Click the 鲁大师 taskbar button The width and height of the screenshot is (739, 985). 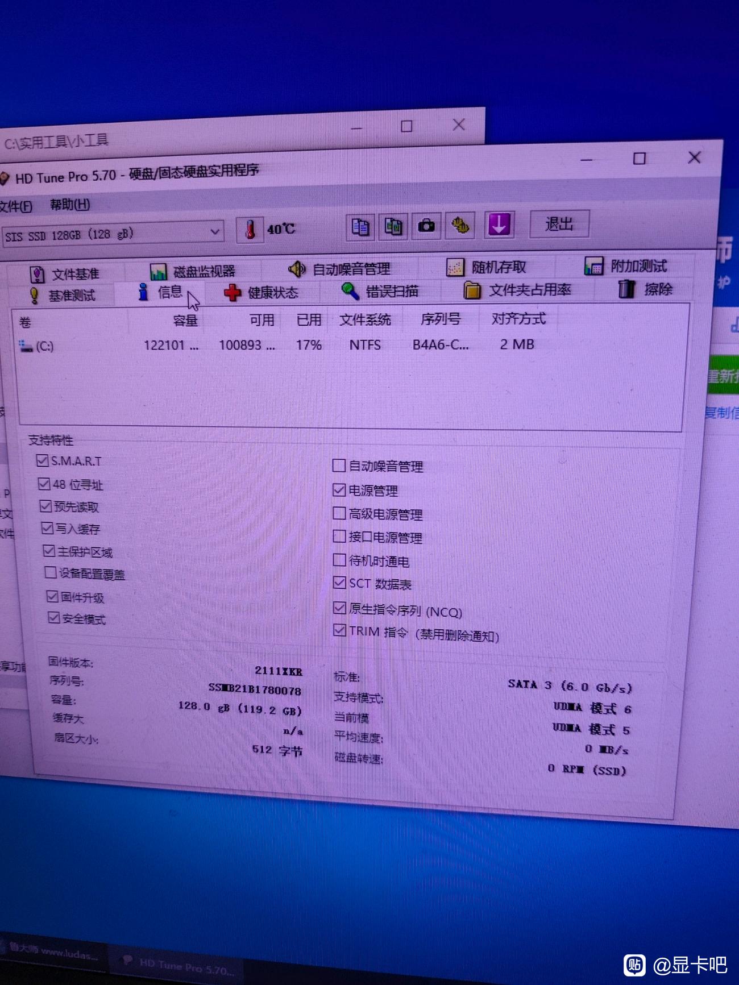click(x=53, y=951)
